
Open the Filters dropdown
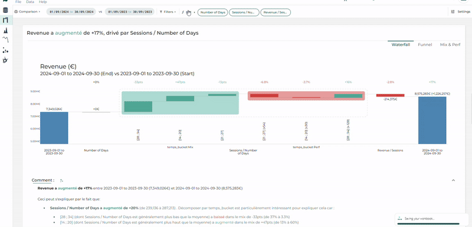(168, 12)
